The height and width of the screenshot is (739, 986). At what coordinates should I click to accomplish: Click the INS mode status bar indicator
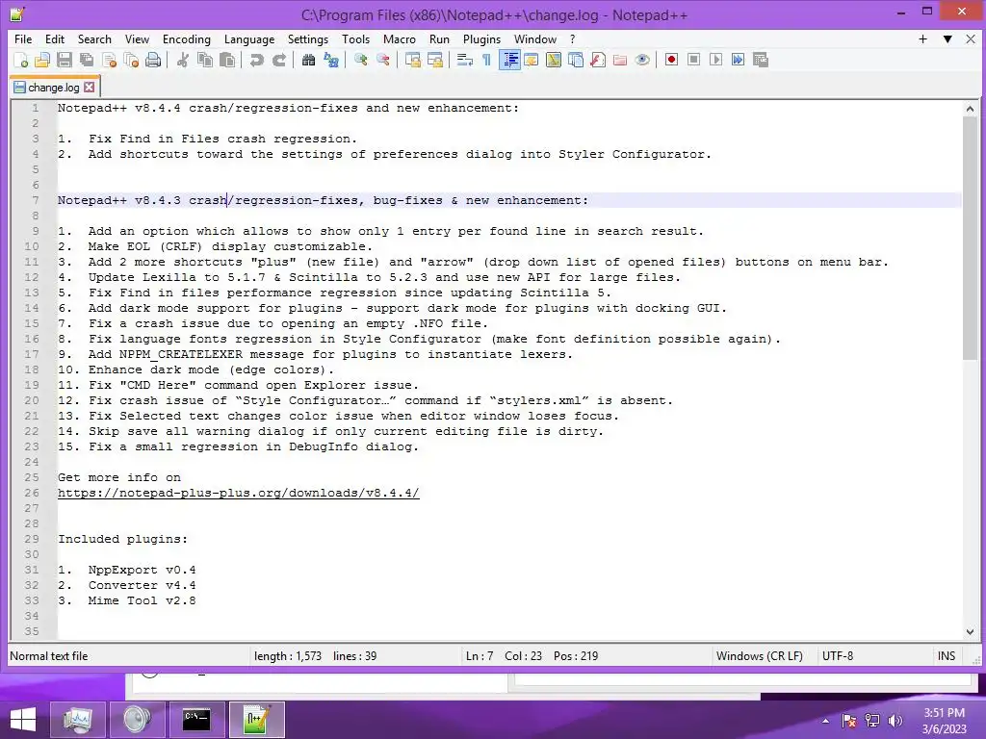pos(947,656)
